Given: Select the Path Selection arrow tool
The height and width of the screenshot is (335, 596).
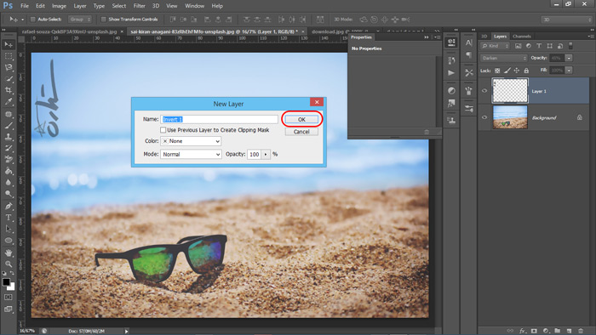Looking at the screenshot, I should [9, 229].
